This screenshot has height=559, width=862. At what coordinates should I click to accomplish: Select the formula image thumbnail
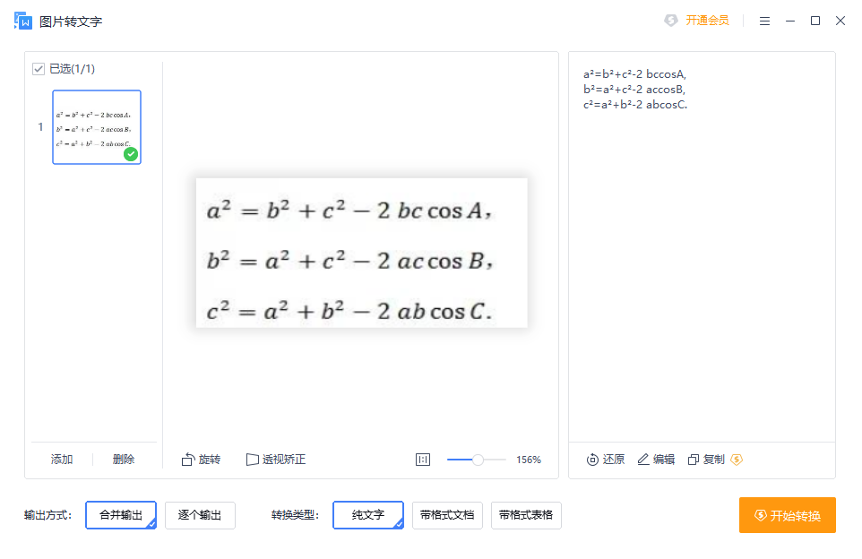coord(96,126)
